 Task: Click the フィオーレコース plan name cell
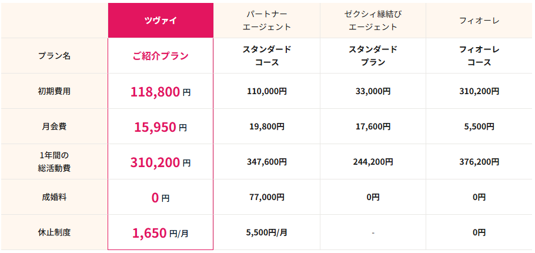(479, 56)
